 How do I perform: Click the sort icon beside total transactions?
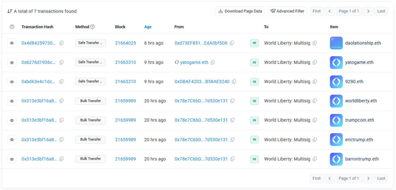pos(10,11)
